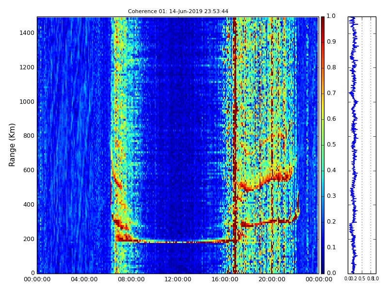Click the 1200 tick label on the range axis
The width and height of the screenshot is (388, 291).
pos(27,67)
